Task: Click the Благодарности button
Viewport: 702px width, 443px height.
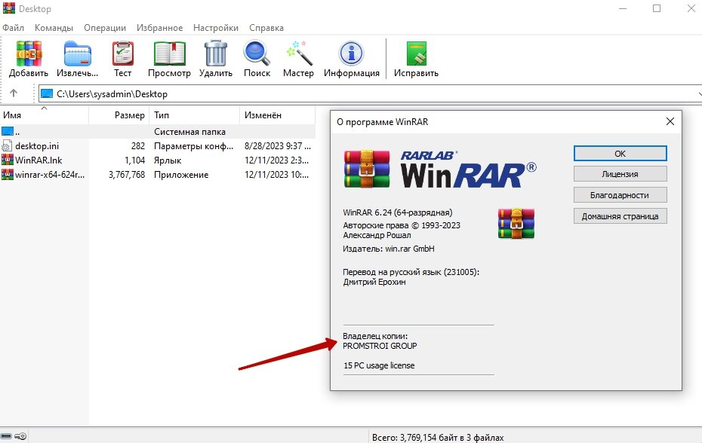Action: pyautogui.click(x=620, y=195)
